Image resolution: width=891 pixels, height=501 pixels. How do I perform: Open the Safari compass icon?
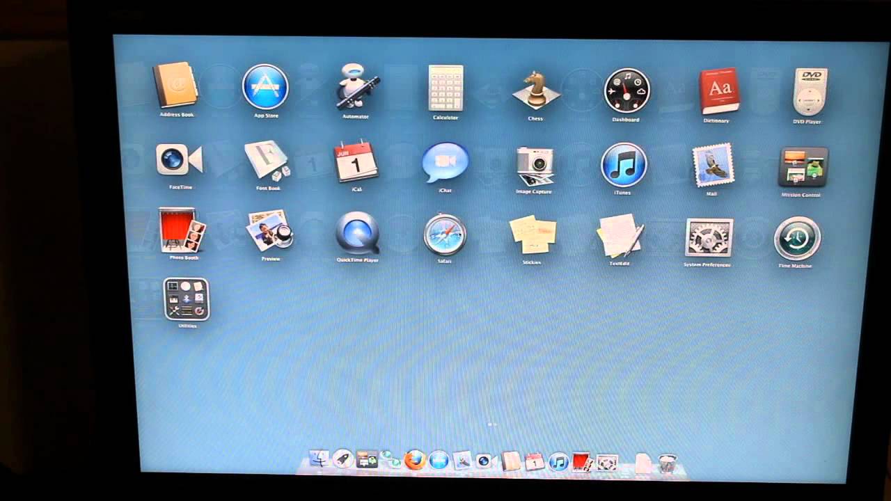click(x=445, y=234)
